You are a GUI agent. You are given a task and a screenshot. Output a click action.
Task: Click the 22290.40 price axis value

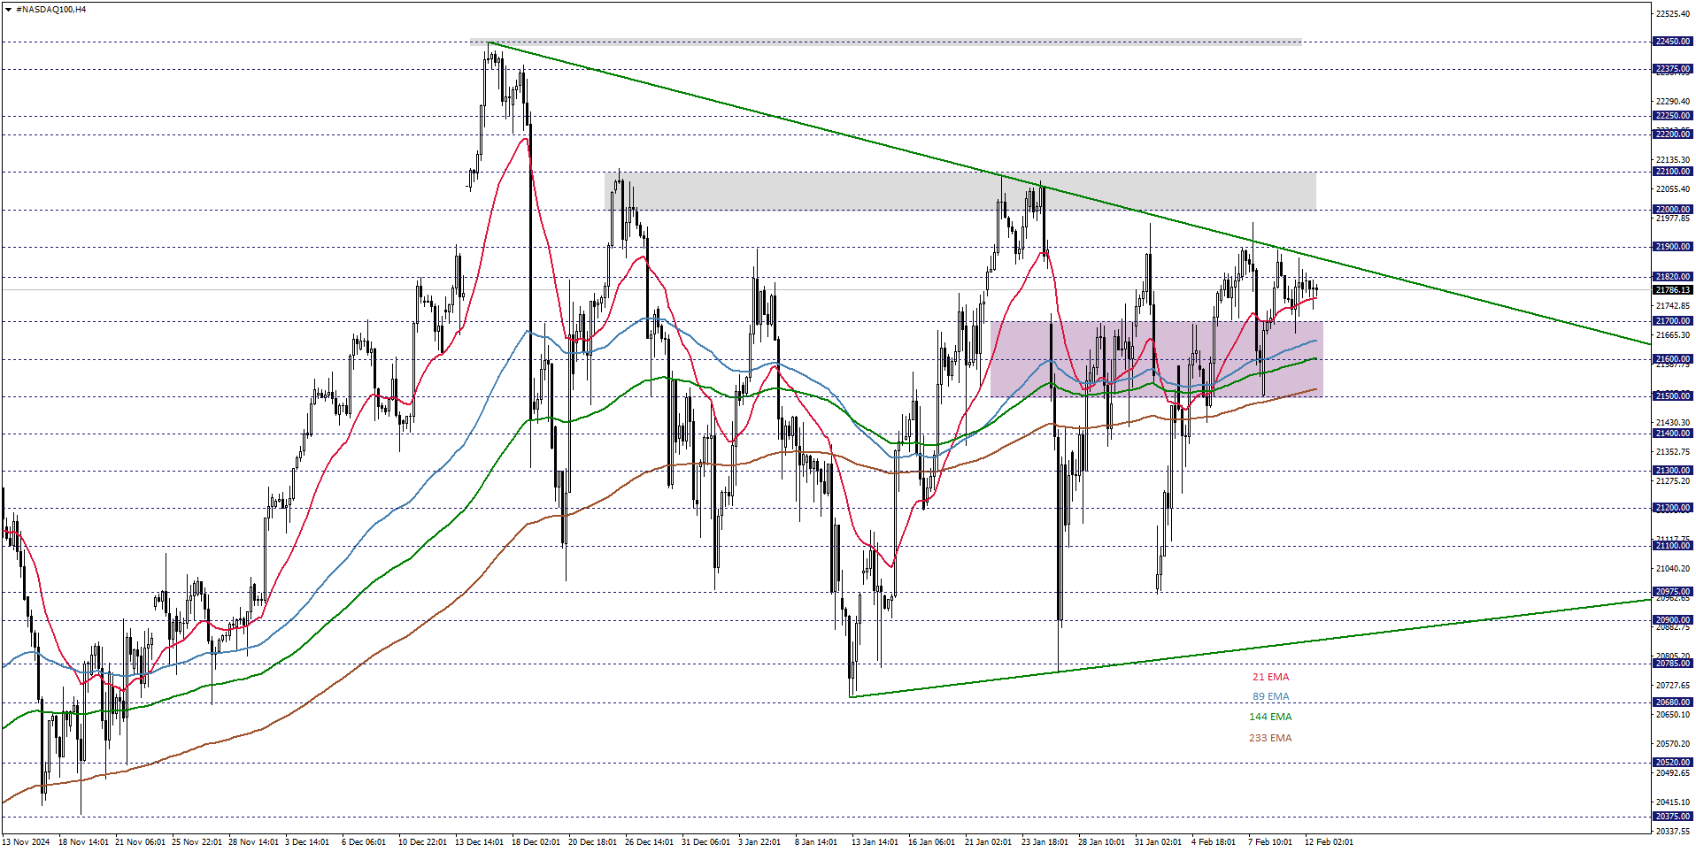point(1673,101)
